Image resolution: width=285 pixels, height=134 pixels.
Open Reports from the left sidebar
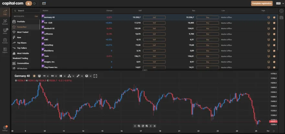(x=5, y=50)
